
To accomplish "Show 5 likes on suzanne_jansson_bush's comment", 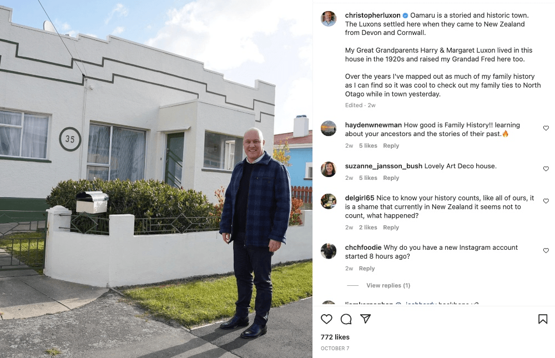I will tap(368, 178).
